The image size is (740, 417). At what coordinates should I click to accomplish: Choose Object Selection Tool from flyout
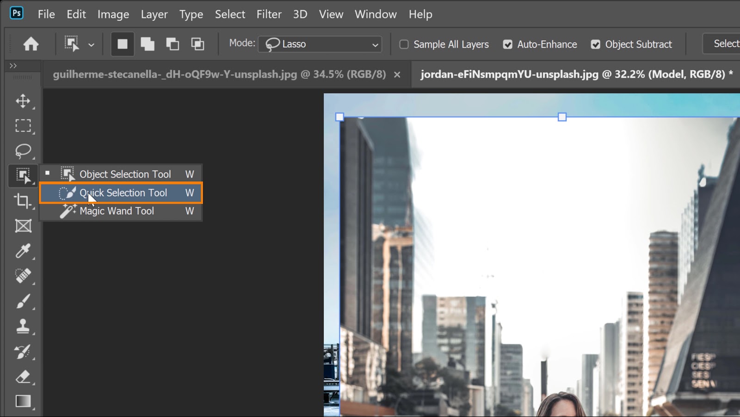(121, 174)
